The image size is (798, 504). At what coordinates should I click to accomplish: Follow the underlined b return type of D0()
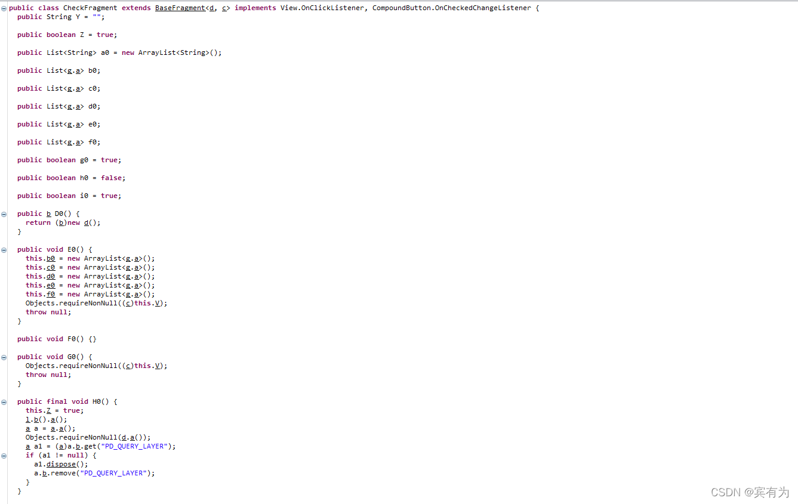48,214
